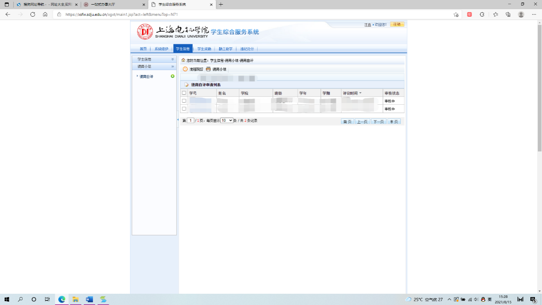
Task: Click the printer icon for 德育小结
Action: tap(208, 69)
